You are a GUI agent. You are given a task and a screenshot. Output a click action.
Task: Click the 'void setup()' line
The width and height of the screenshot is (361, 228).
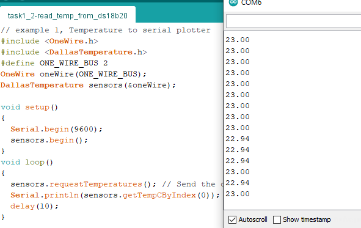[29, 108]
